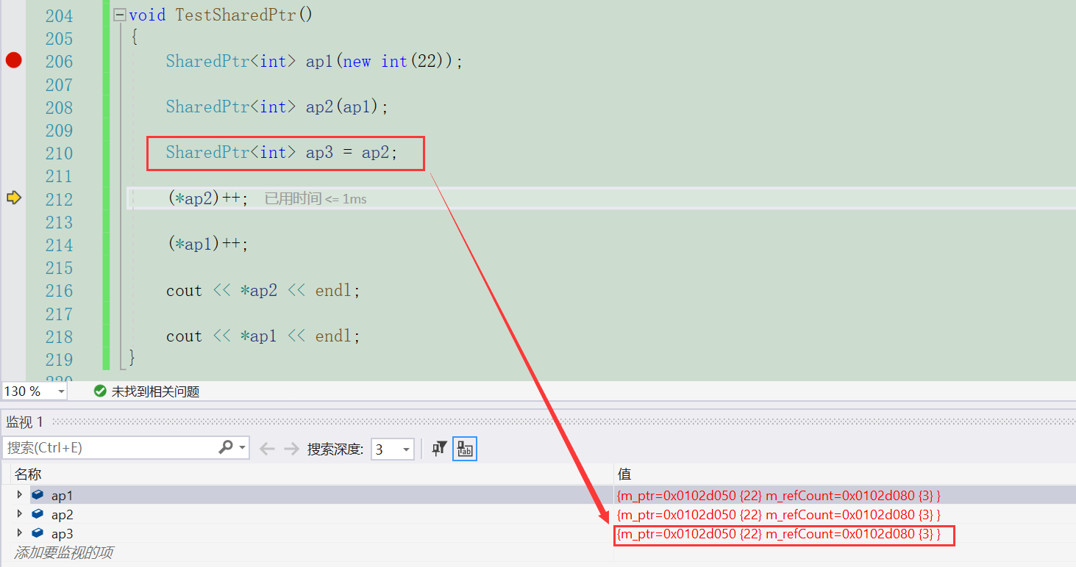Remove the red breakpoint on line 206

tap(13, 60)
